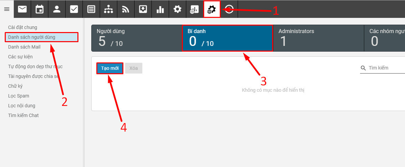Screen dimensions: 405x167
Task: Switch to the Người dùng tab
Action: pyautogui.click(x=137, y=38)
